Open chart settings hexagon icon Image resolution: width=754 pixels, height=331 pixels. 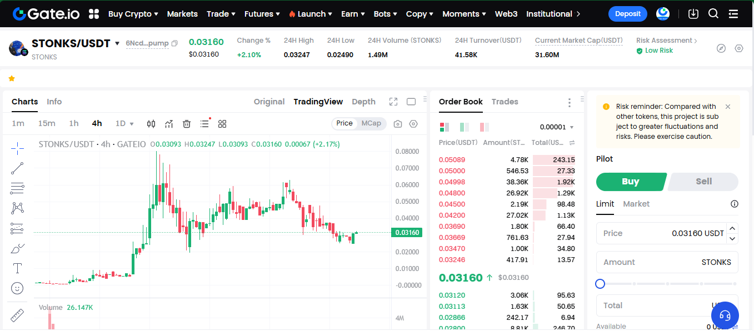(413, 124)
